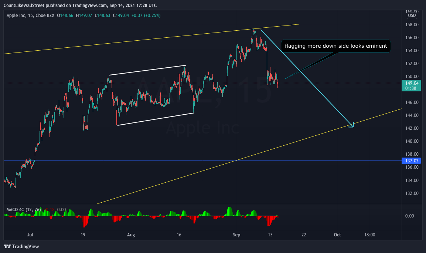Viewport: 426px width, 253px height.
Task: Click the 134.00 price axis label
Action: 412,181
